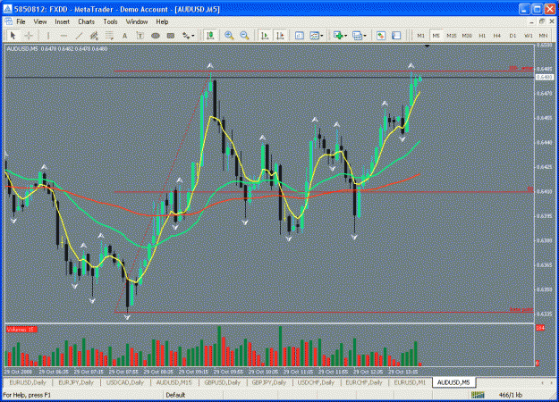Select the Trendline drawing tool
559x402 pixels.
pos(79,35)
